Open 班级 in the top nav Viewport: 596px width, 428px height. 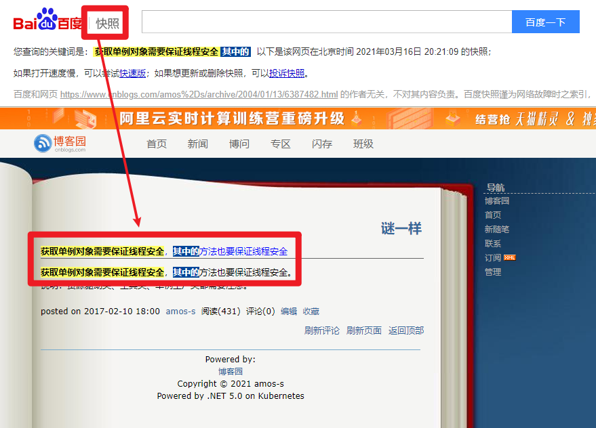click(x=363, y=144)
